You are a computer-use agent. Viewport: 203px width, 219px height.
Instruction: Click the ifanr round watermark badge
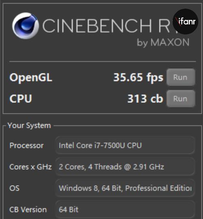(x=185, y=21)
